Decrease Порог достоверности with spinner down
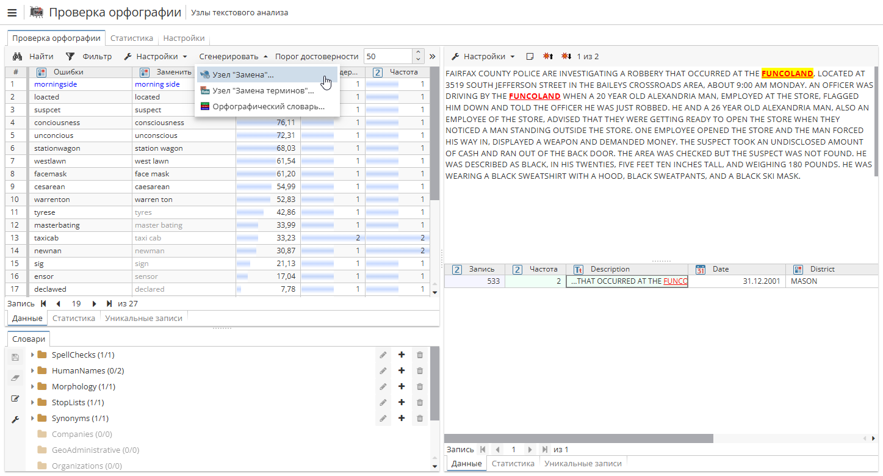The image size is (883, 476). (x=418, y=60)
